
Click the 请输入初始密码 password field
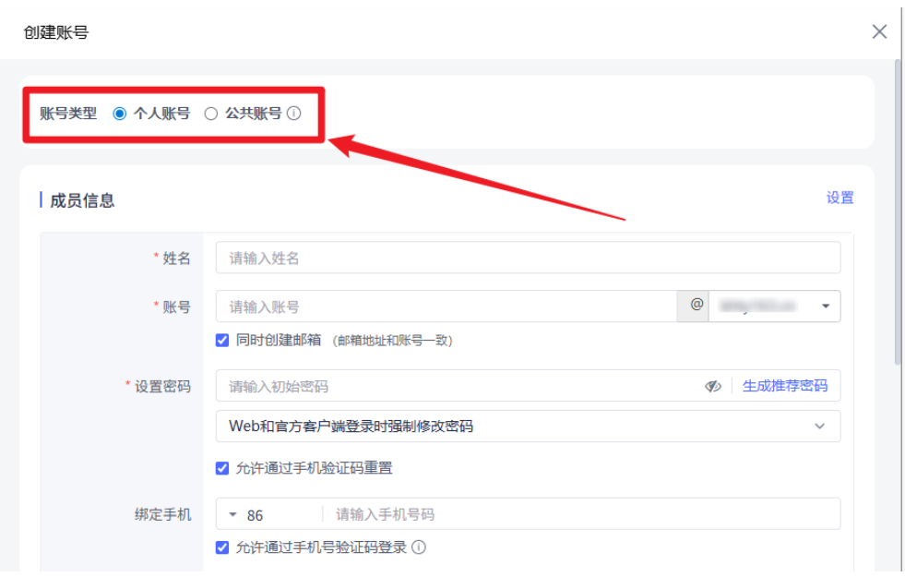point(458,386)
